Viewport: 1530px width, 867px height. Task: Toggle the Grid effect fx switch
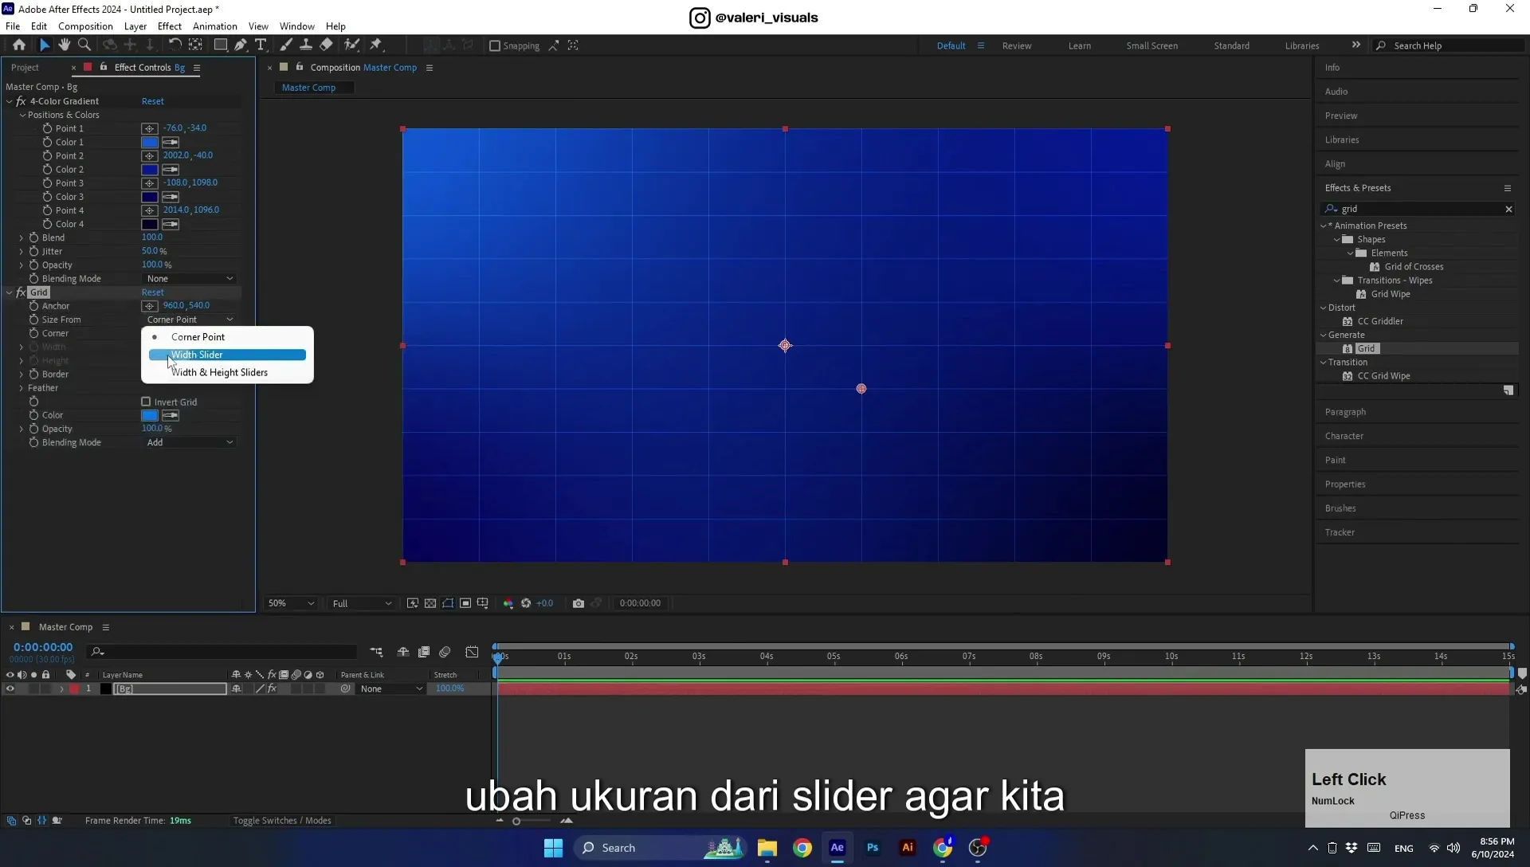click(21, 292)
